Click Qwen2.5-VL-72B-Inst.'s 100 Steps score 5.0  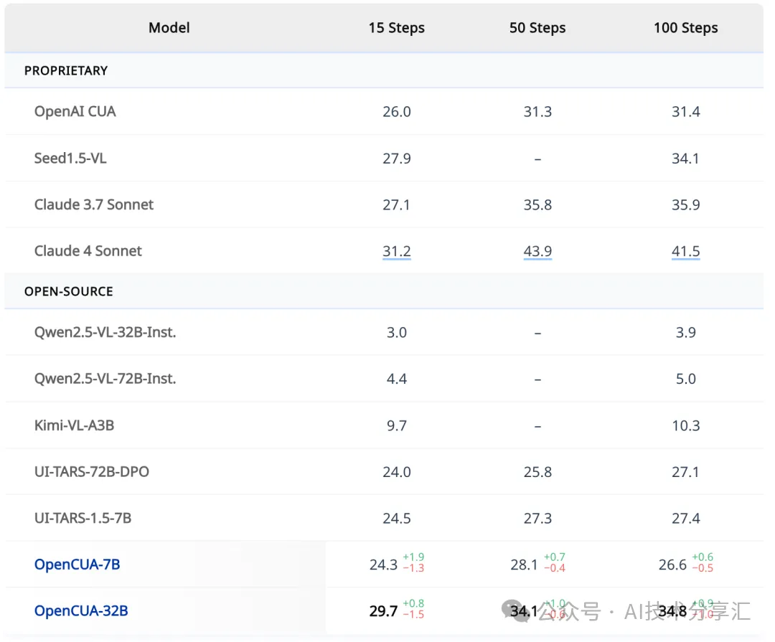(x=685, y=379)
